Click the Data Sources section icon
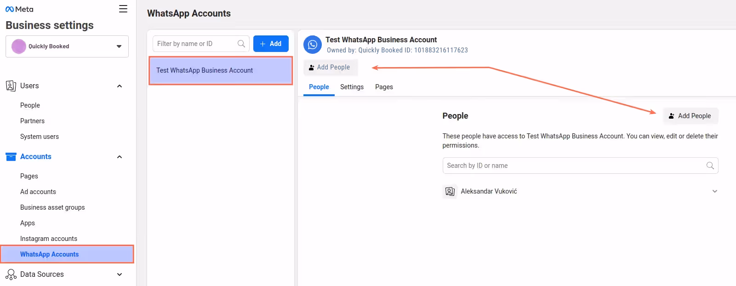This screenshot has width=736, height=286. click(11, 275)
